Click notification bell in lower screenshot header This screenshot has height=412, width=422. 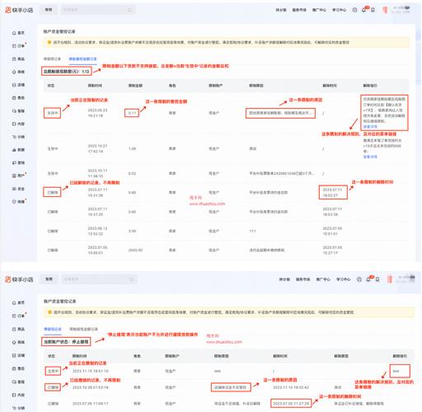pyautogui.click(x=368, y=279)
